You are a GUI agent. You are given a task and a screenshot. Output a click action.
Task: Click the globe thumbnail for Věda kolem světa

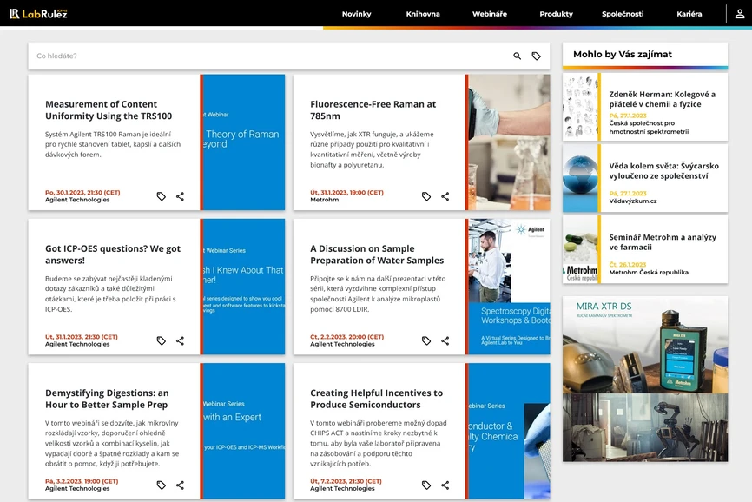(580, 178)
